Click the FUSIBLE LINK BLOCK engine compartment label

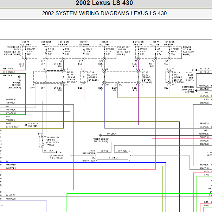[12, 51]
